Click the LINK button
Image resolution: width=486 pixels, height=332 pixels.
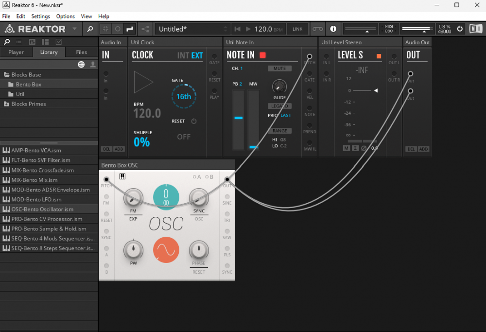(297, 29)
